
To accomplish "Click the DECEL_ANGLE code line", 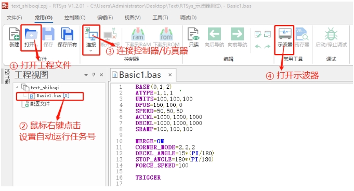I will click(175, 153).
